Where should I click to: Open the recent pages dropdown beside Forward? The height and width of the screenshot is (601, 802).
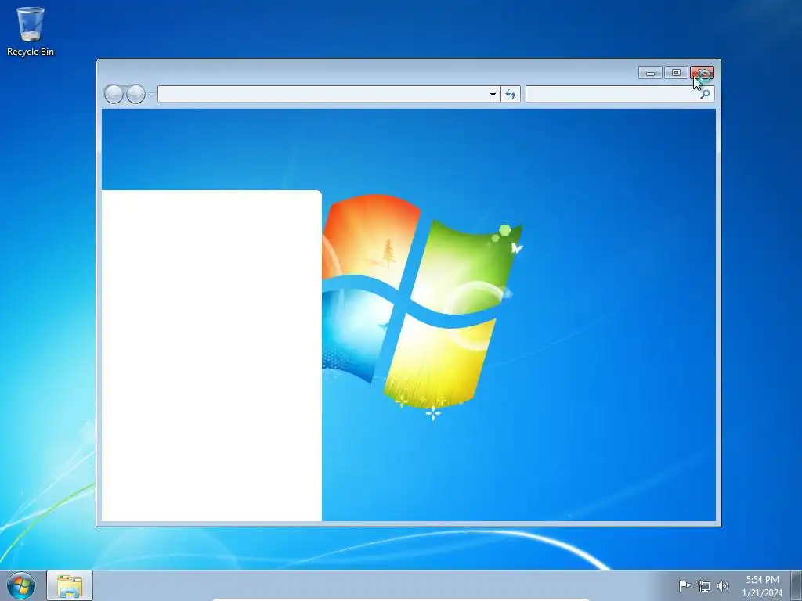tap(151, 95)
